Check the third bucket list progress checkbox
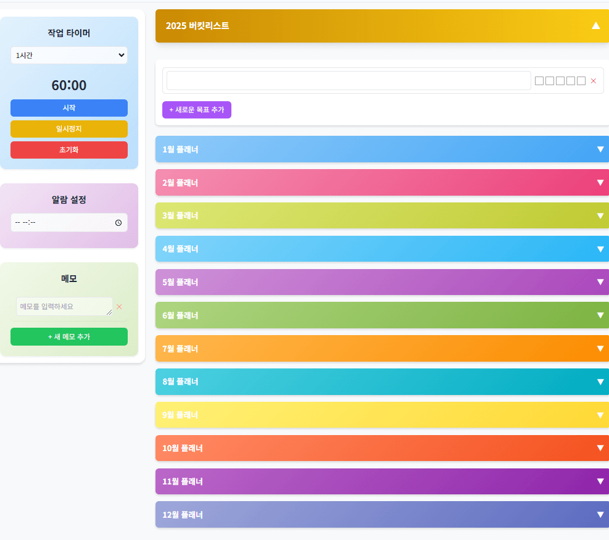The width and height of the screenshot is (609, 540). pos(560,81)
